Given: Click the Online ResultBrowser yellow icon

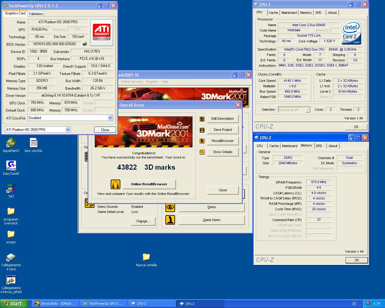Looking at the screenshot, I should 115,184.
